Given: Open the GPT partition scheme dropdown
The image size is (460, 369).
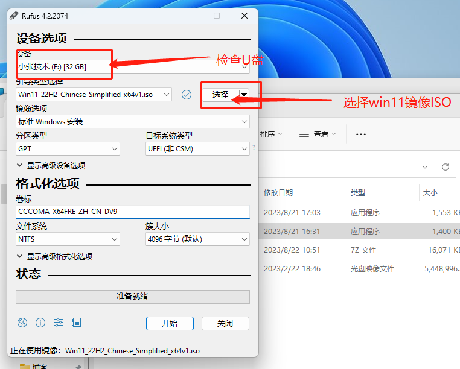Looking at the screenshot, I should tap(68, 149).
